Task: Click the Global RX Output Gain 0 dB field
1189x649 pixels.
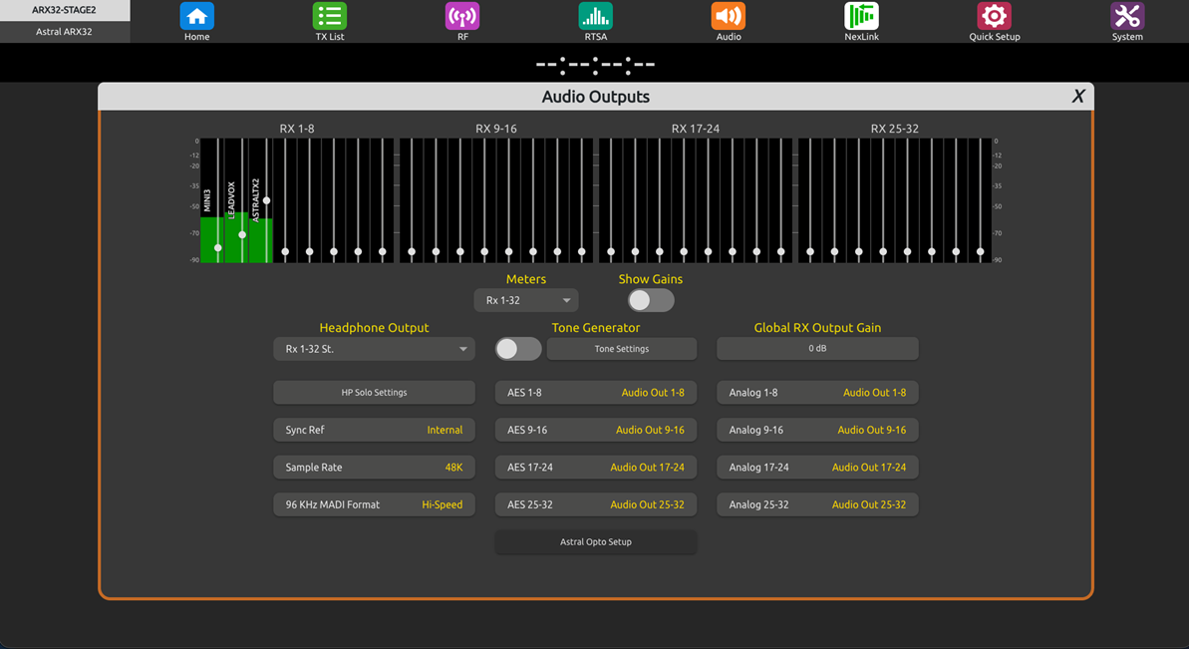Action: point(817,349)
